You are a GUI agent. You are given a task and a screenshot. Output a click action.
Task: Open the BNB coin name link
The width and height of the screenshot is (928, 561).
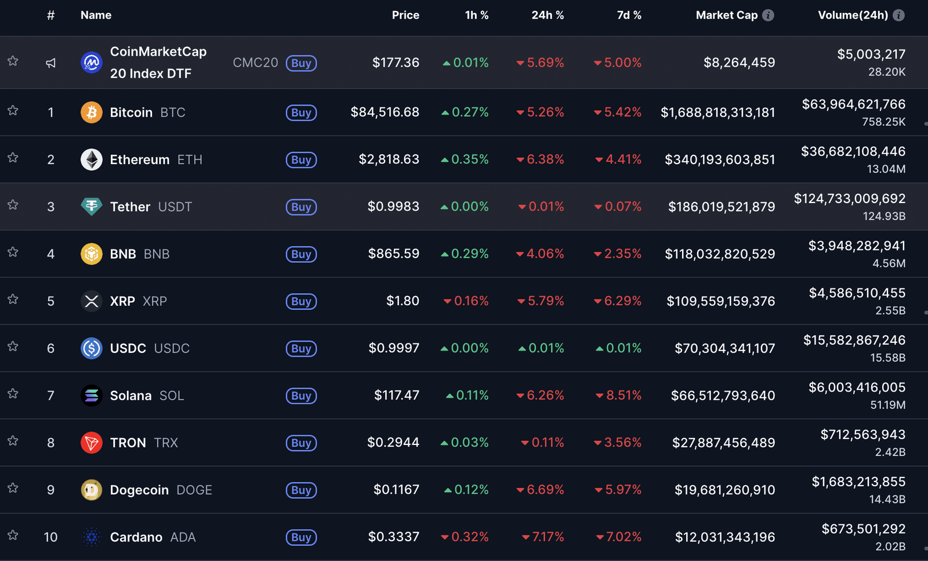pyautogui.click(x=123, y=254)
